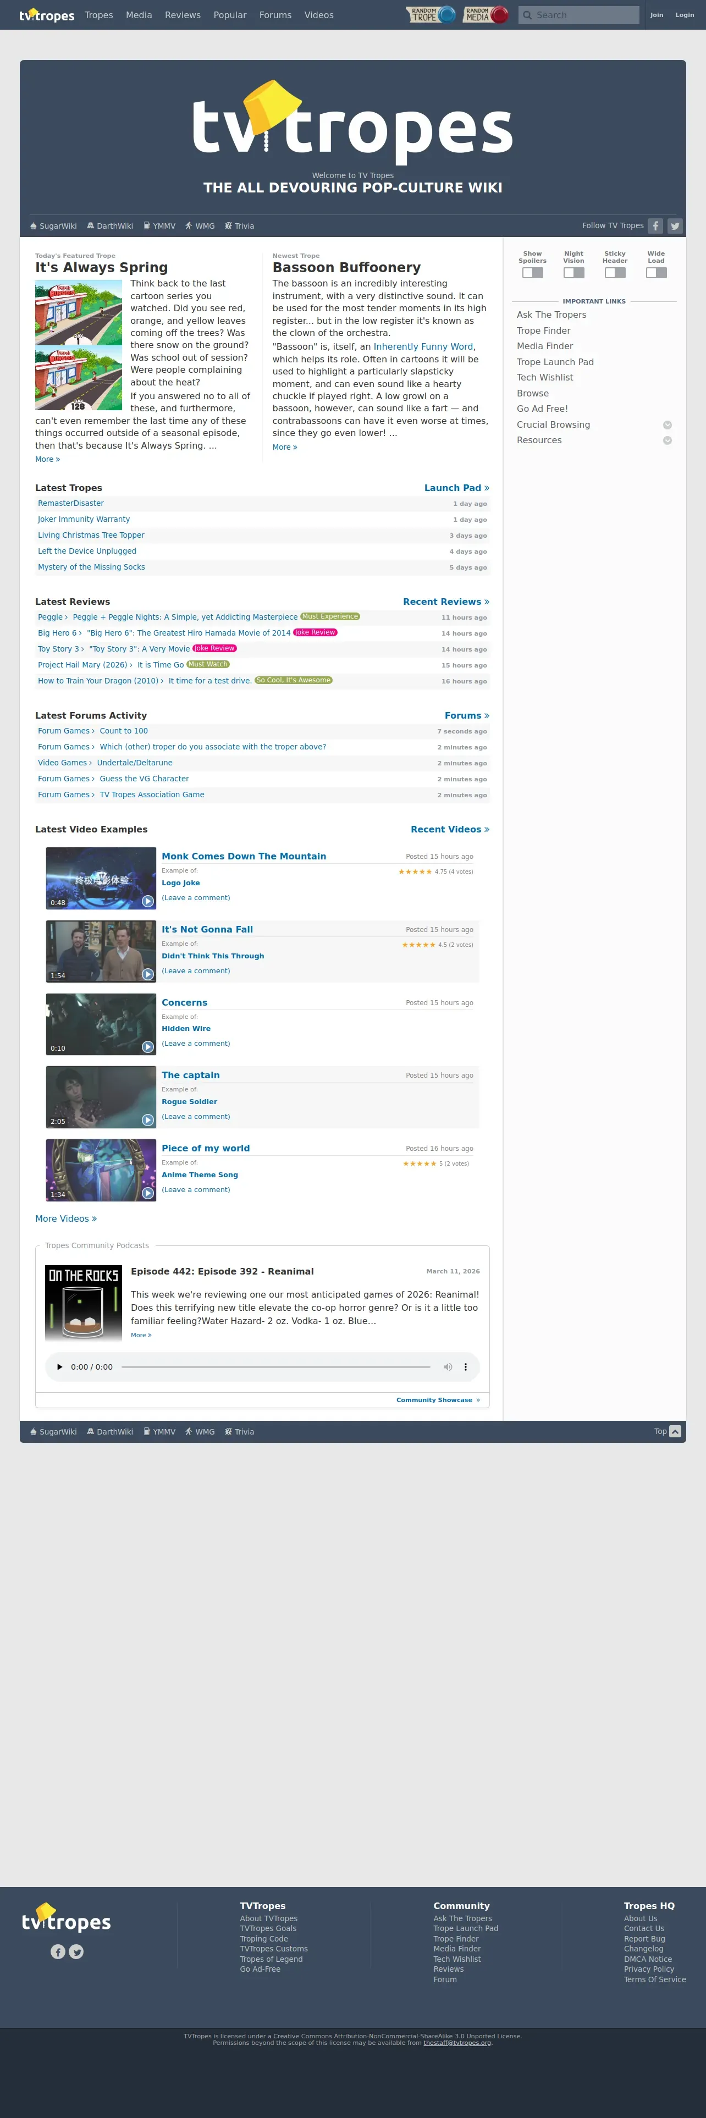Open Recent Reviews link

click(x=446, y=602)
